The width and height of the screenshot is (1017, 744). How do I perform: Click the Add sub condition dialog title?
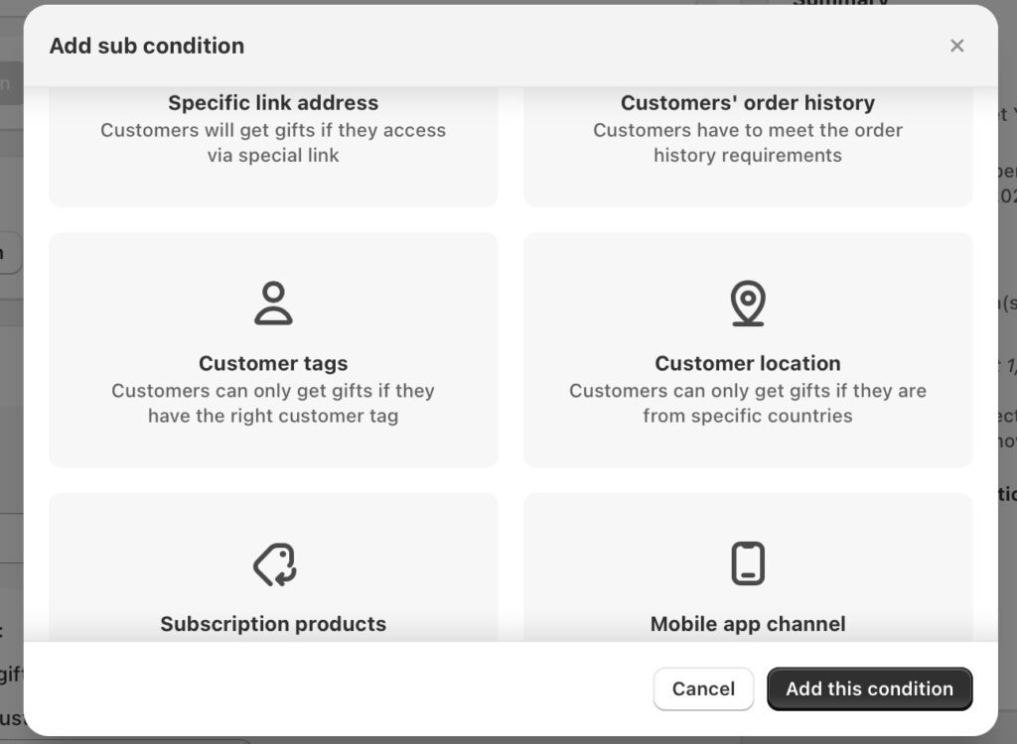pyautogui.click(x=147, y=46)
